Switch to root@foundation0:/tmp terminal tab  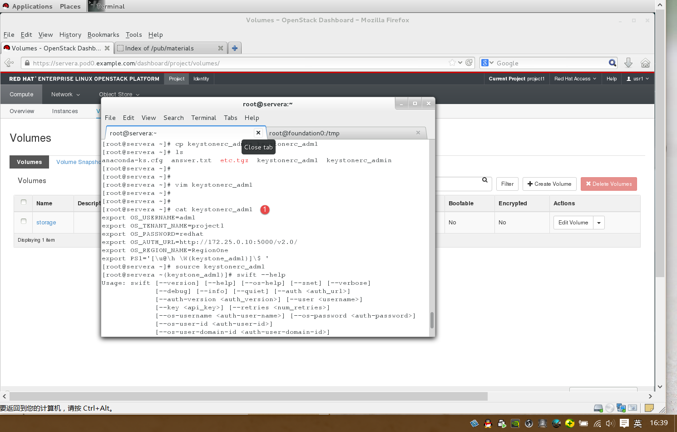[346, 133]
